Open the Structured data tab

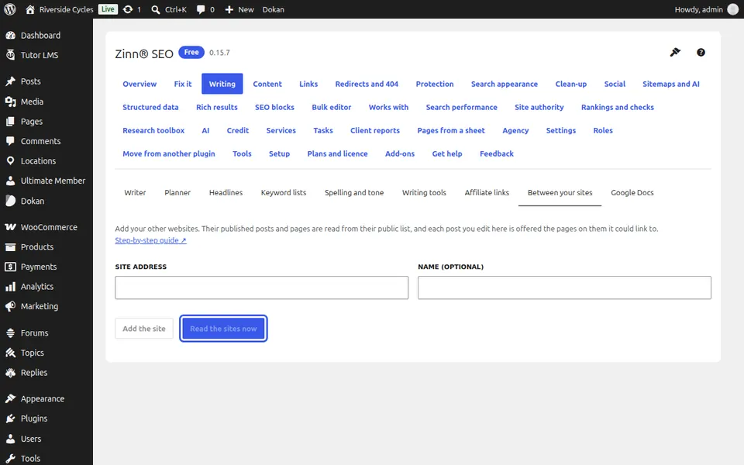click(x=150, y=107)
